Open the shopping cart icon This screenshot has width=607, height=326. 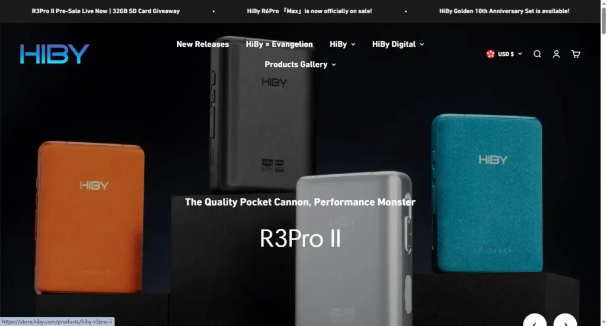pos(576,54)
